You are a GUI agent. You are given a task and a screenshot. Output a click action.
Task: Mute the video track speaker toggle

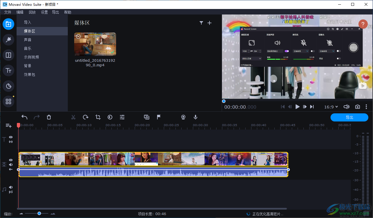coord(10,164)
